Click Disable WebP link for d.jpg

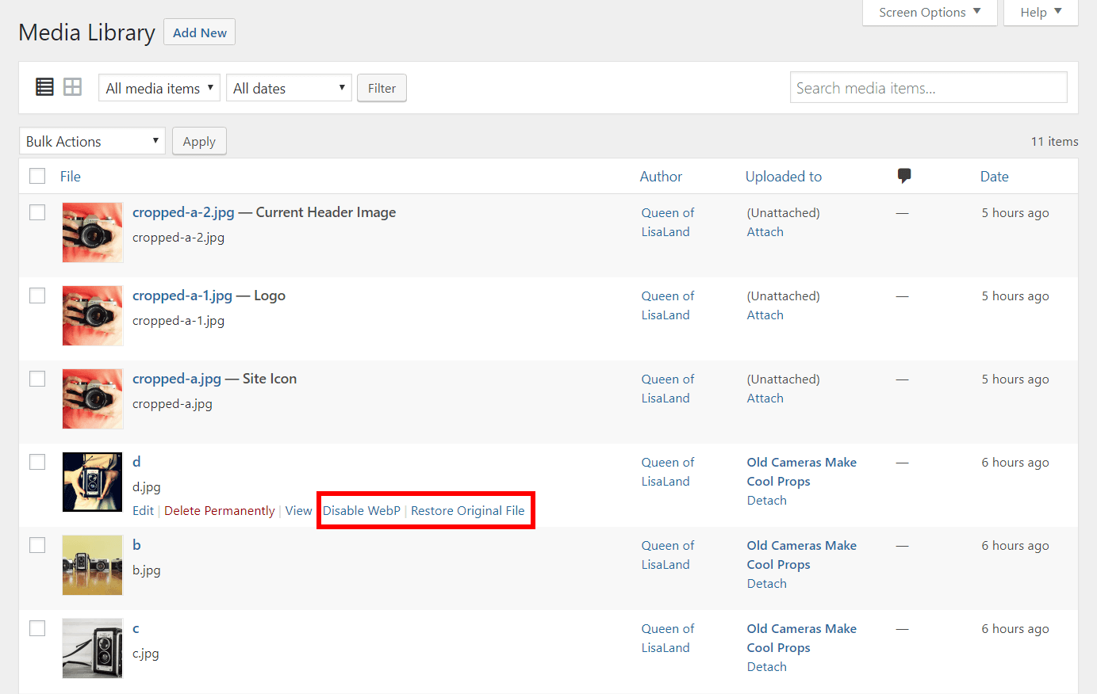point(362,511)
